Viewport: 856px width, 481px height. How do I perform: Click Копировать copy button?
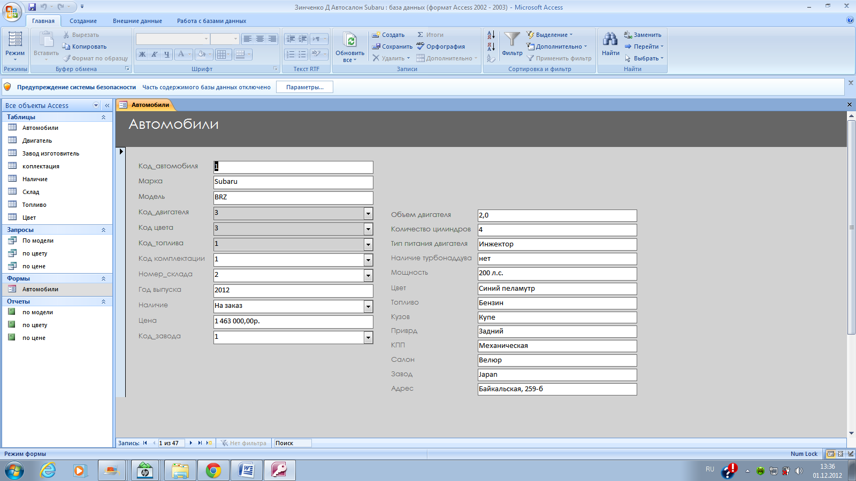coord(85,46)
